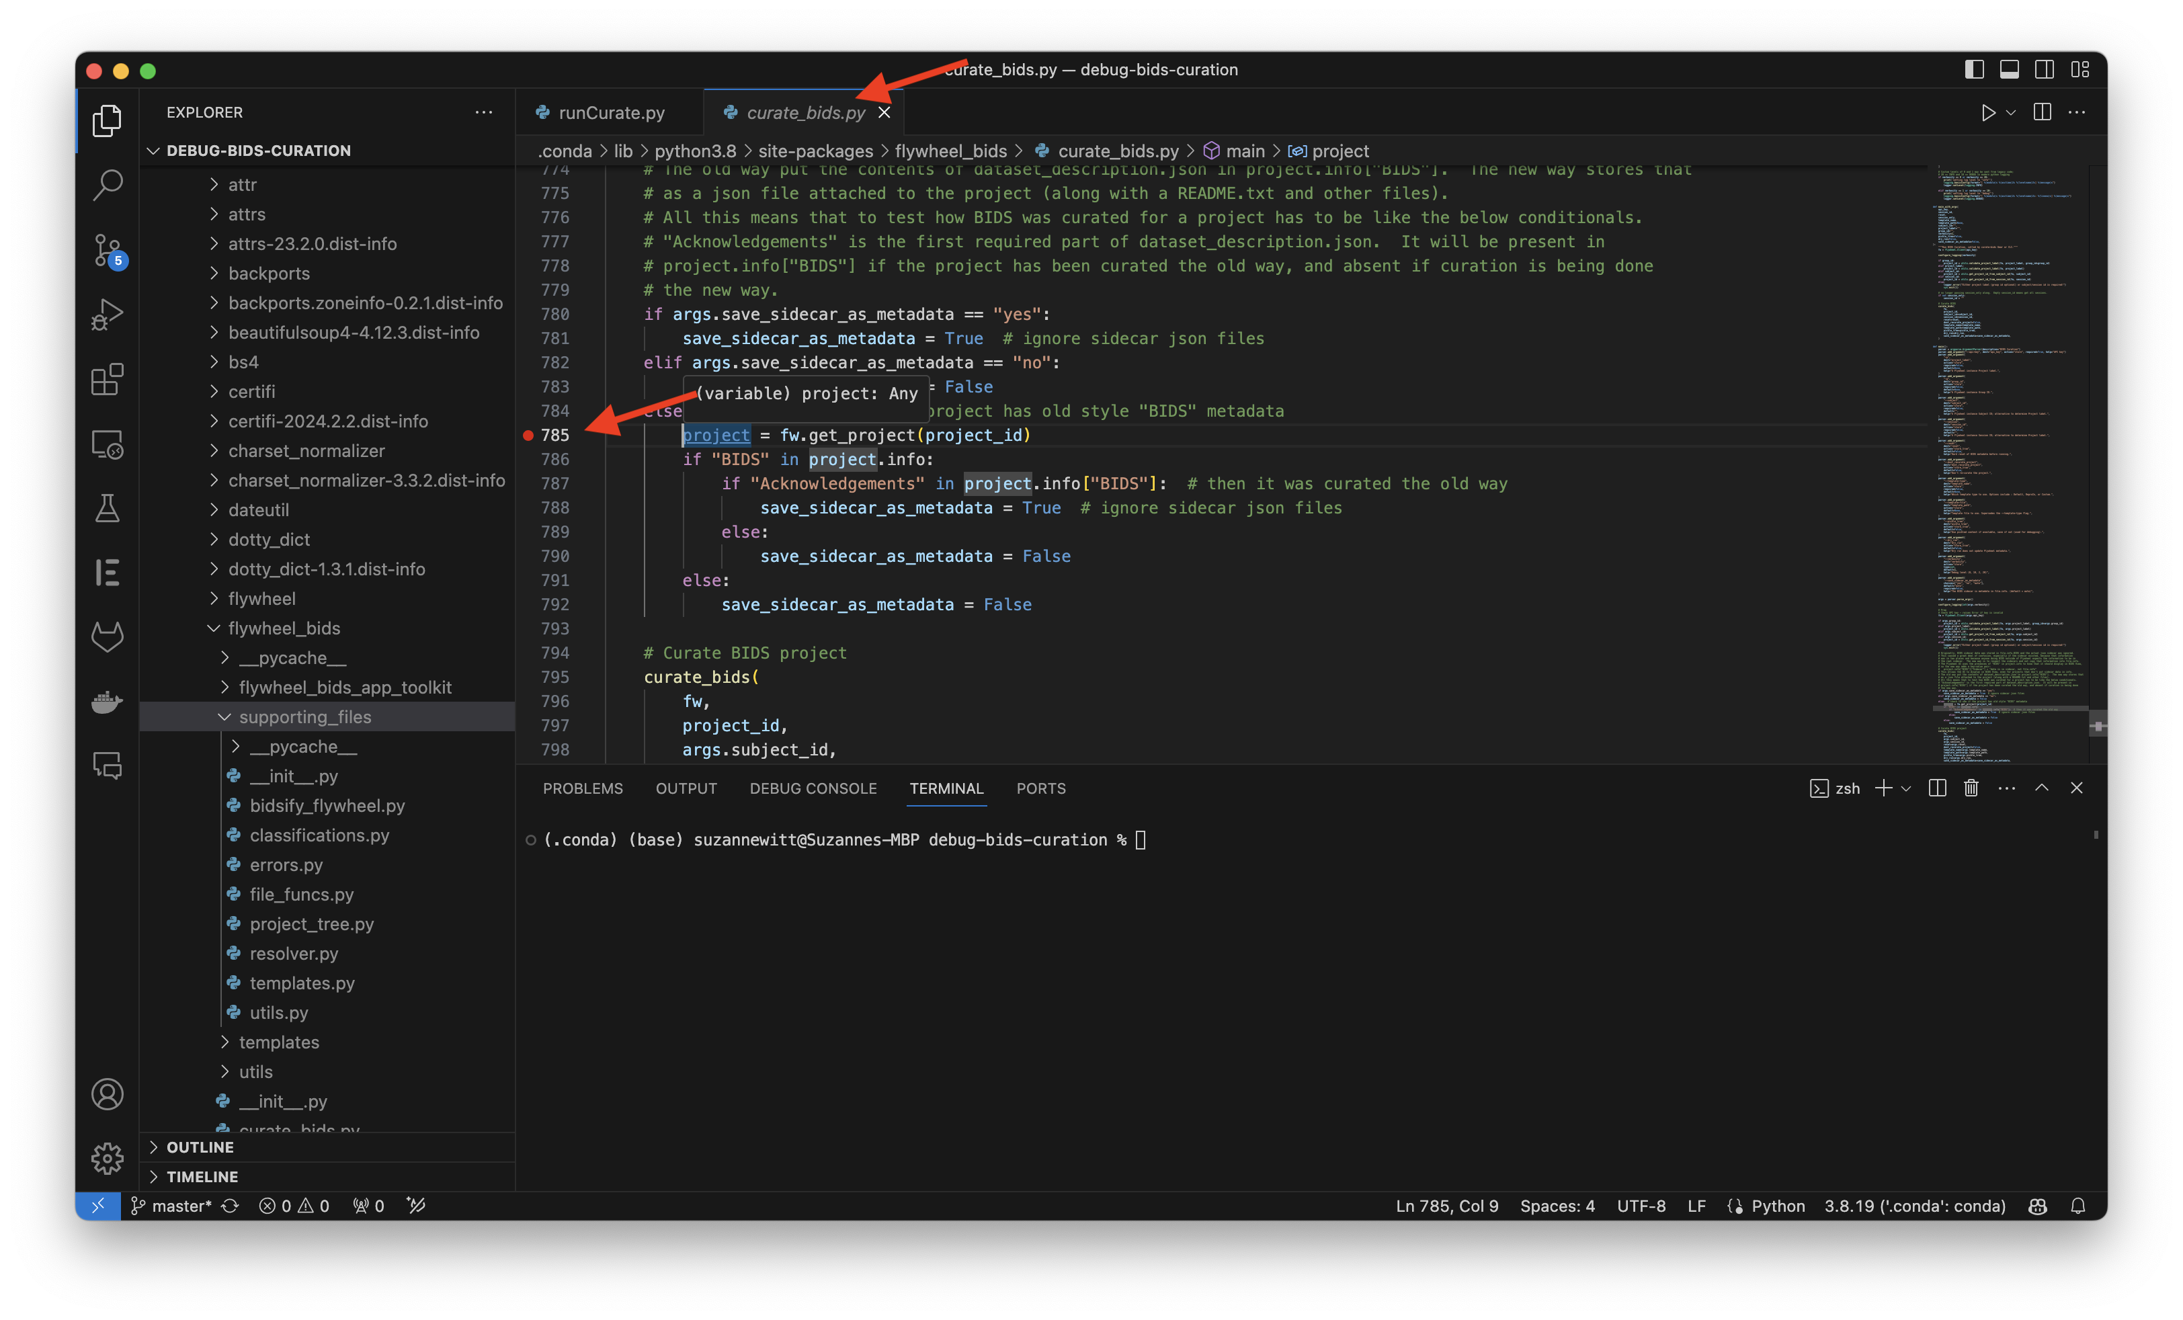This screenshot has height=1320, width=2183.
Task: Open the Docker whale icon view
Action: 108,701
